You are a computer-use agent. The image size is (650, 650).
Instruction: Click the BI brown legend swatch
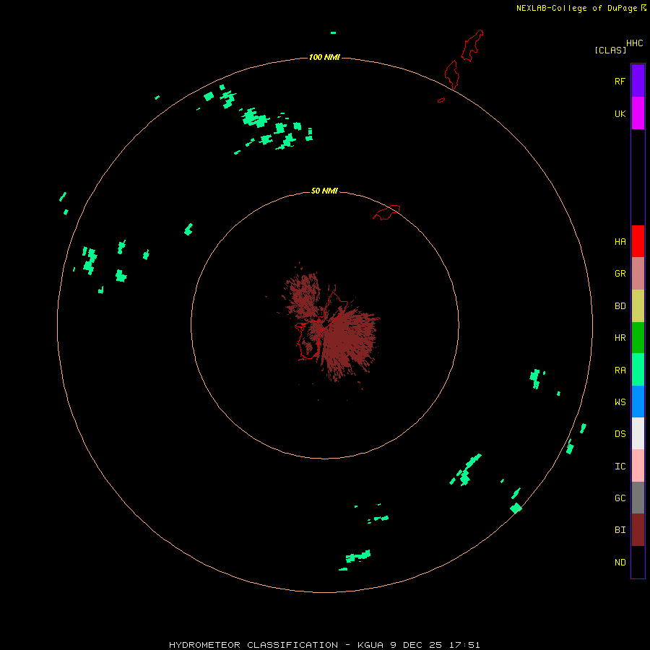point(638,530)
